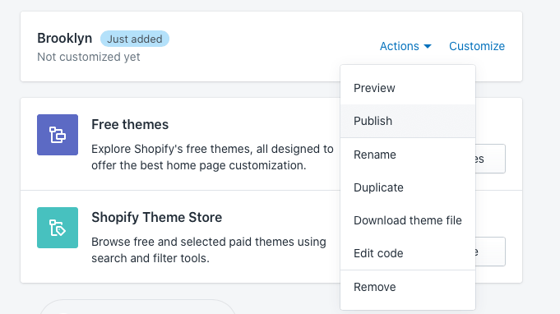Screen dimensions: 560x314
Task: Click the Not customized yet text
Action: point(89,57)
